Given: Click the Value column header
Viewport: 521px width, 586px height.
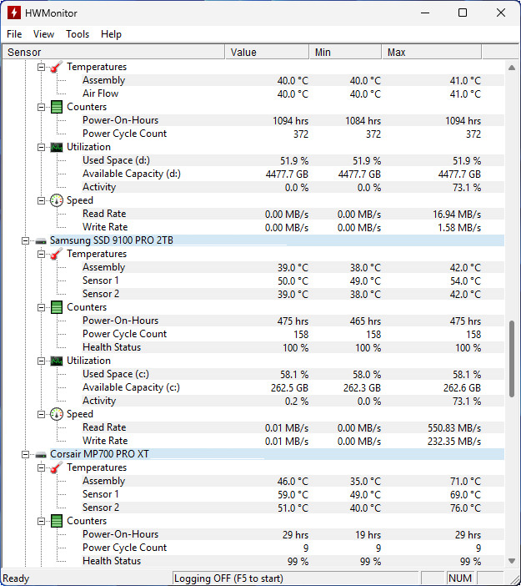Looking at the screenshot, I should click(x=268, y=53).
